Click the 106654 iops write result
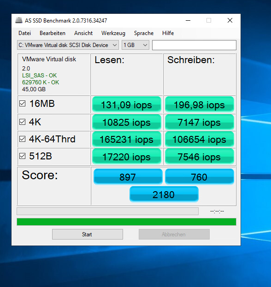This screenshot has height=287, width=271. (199, 139)
